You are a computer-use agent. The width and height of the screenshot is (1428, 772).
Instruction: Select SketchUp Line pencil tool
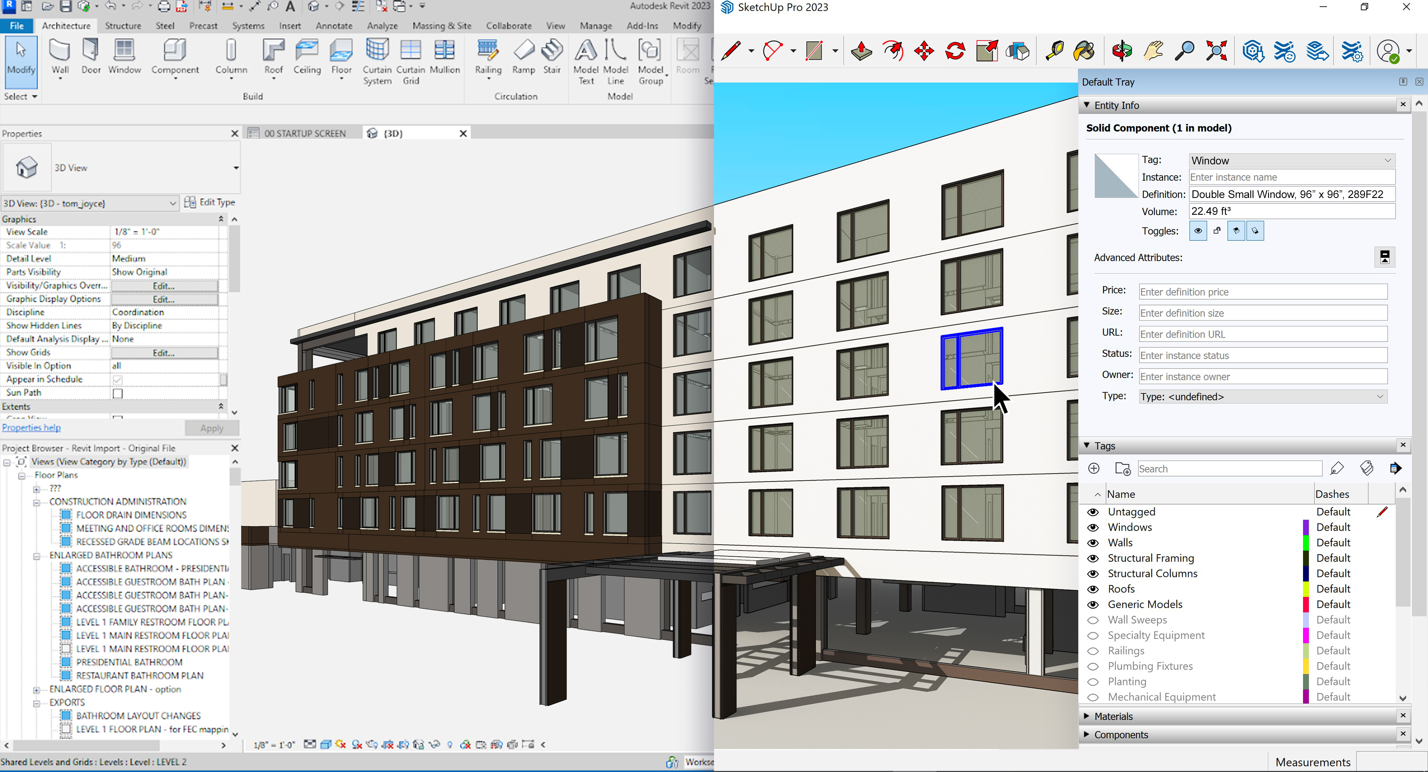[731, 51]
